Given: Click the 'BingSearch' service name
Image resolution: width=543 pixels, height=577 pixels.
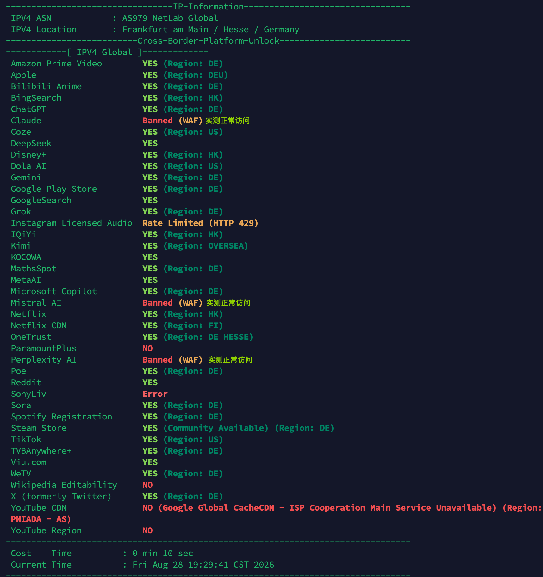Looking at the screenshot, I should click(x=36, y=98).
